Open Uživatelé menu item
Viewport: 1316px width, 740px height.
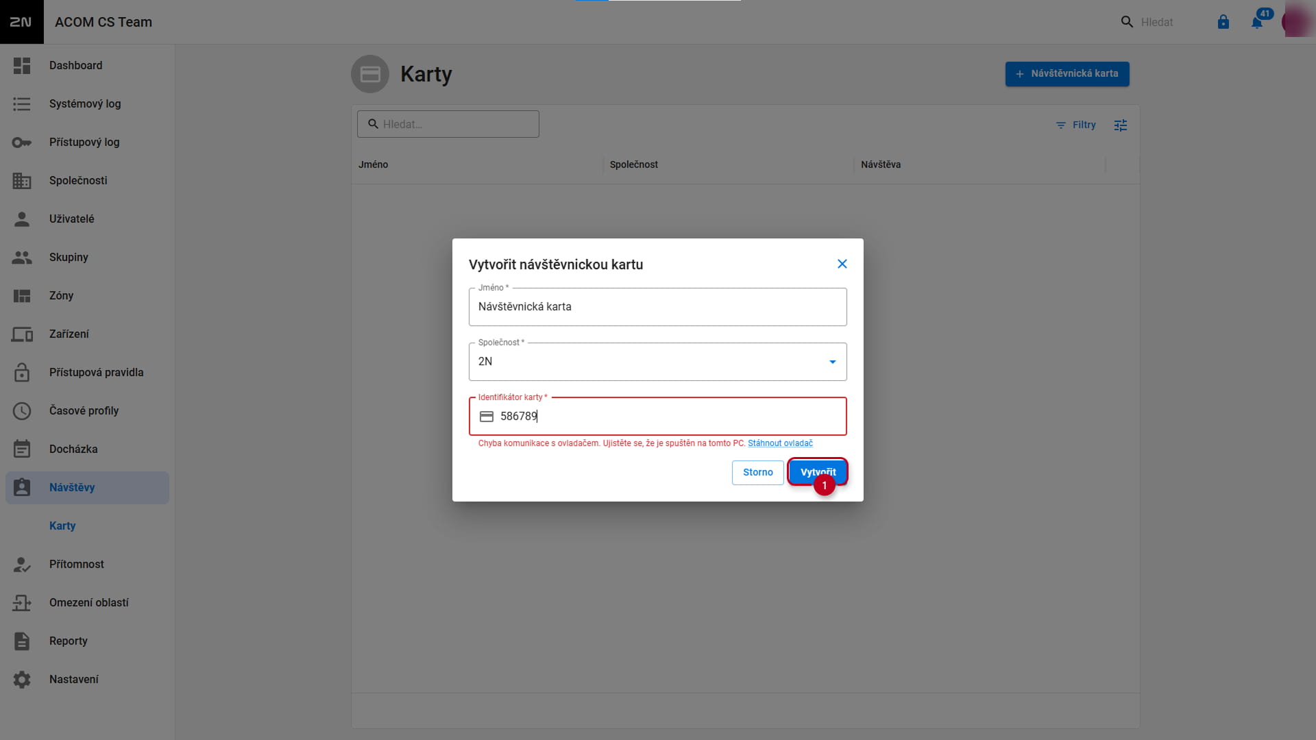[x=88, y=219]
